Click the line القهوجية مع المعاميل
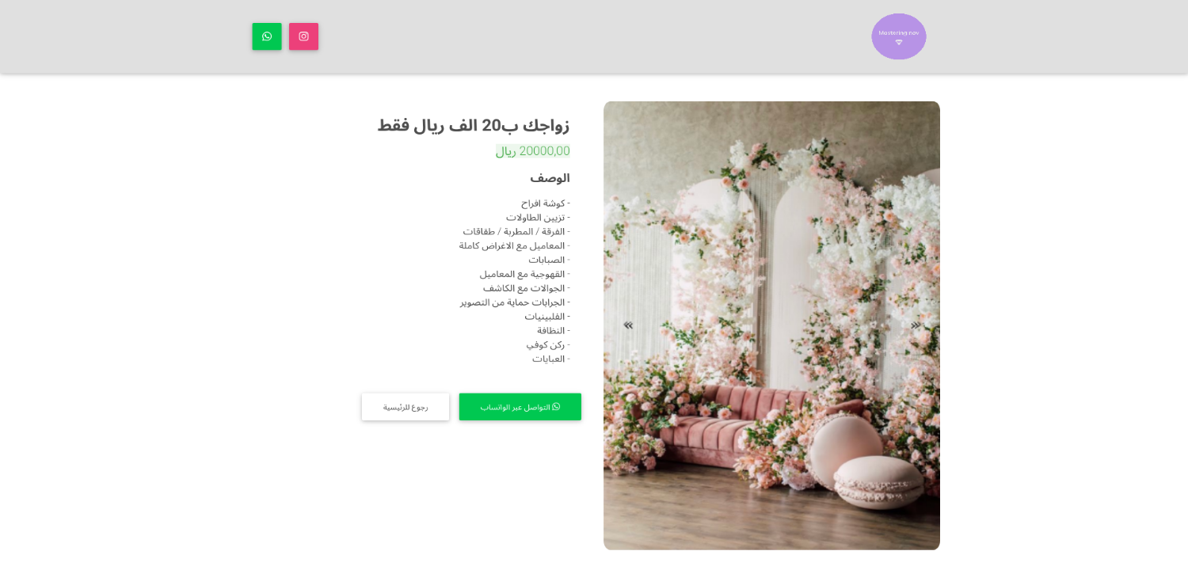Screen dimensions: 1188x570 coord(524,274)
